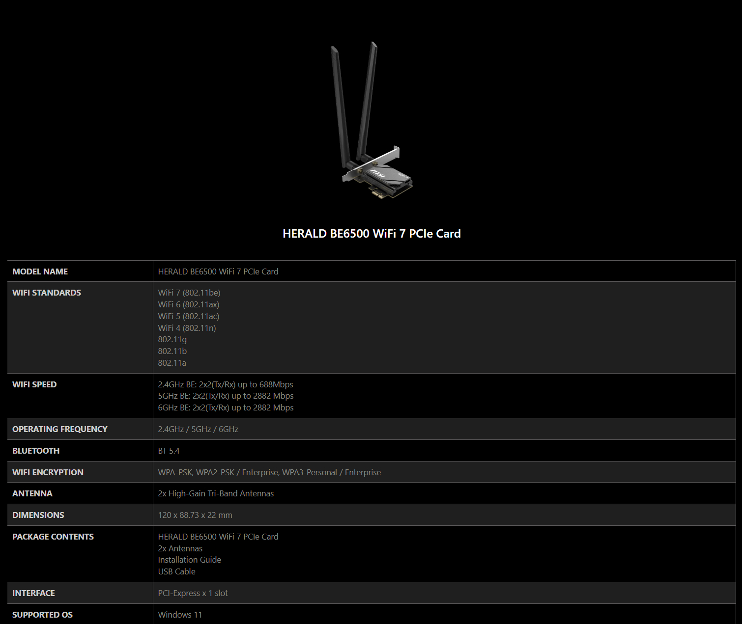Click the WIFI STANDARDS row label
The image size is (742, 624).
(47, 293)
